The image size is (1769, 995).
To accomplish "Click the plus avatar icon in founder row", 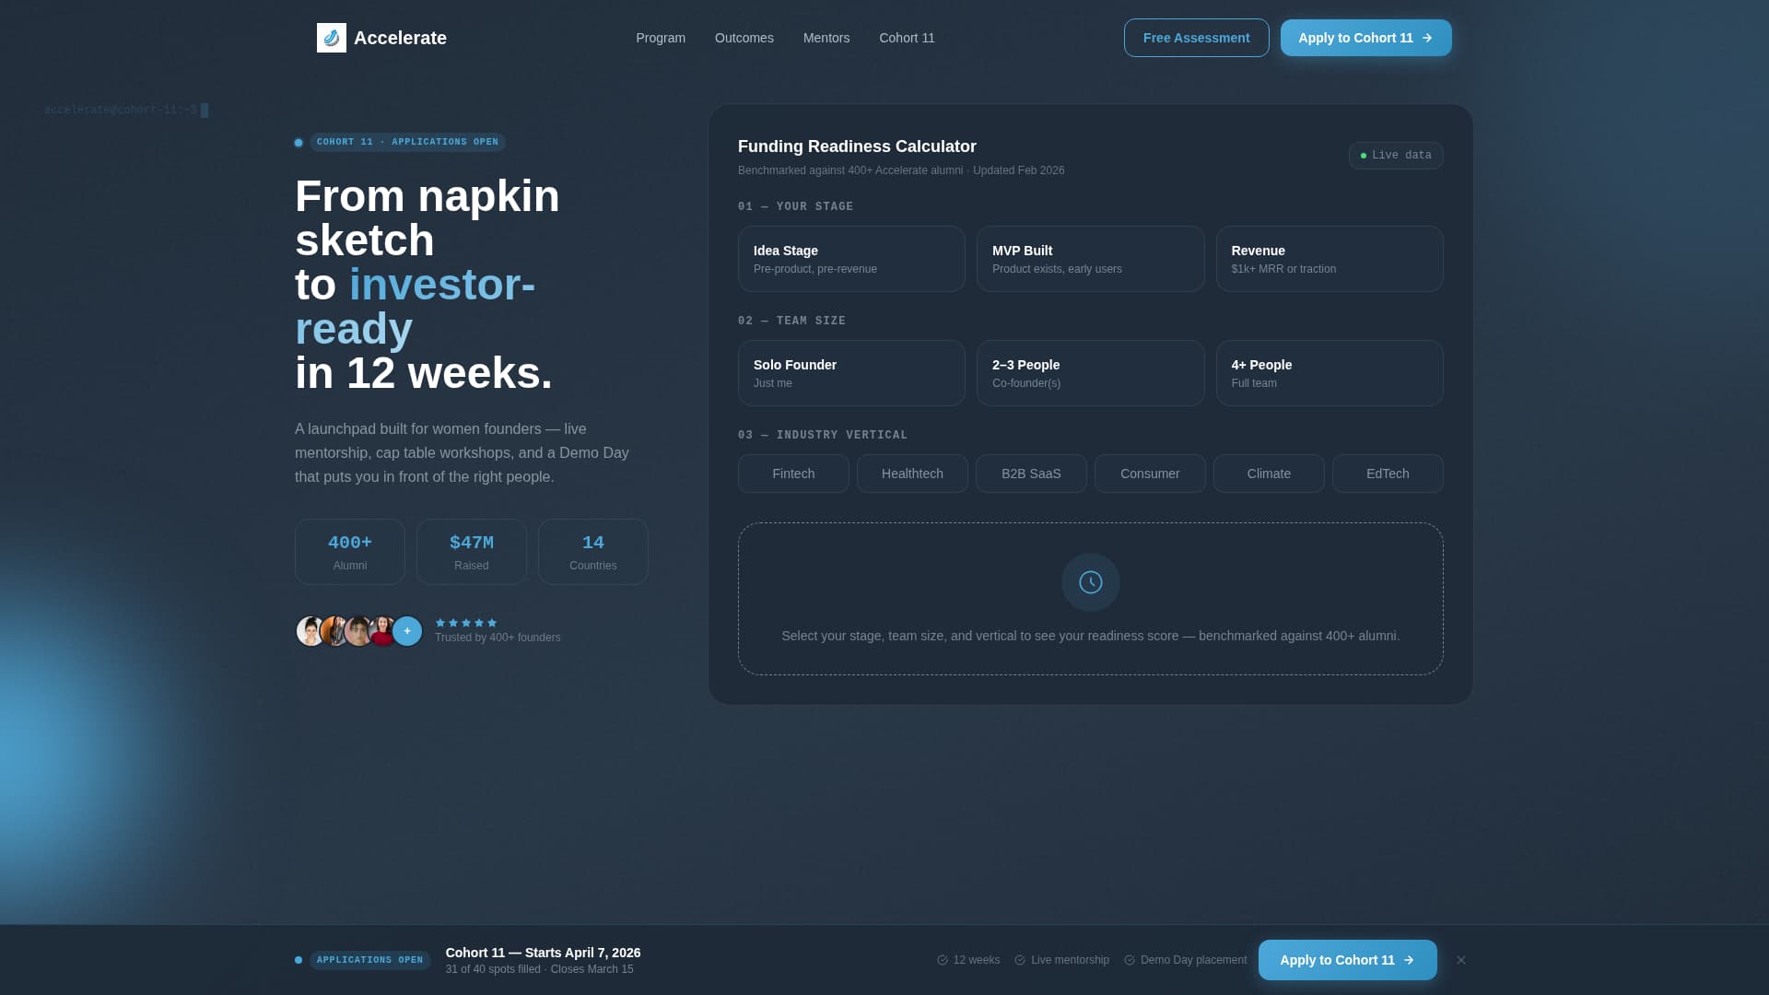I will pos(406,631).
